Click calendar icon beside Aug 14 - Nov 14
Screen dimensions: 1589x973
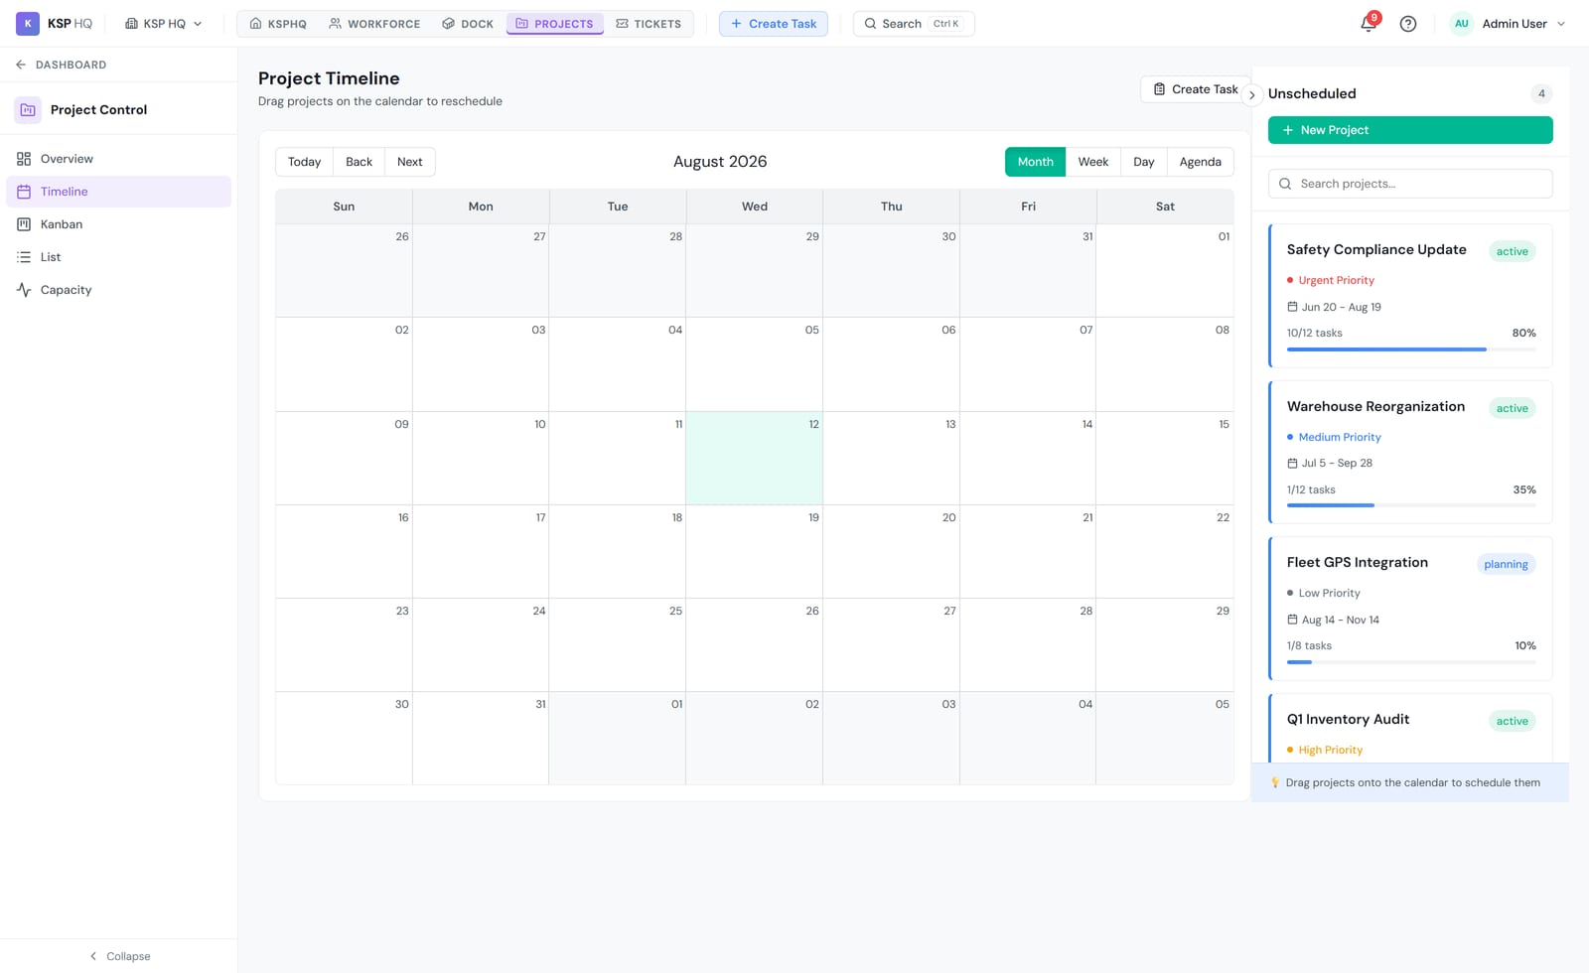click(x=1292, y=620)
